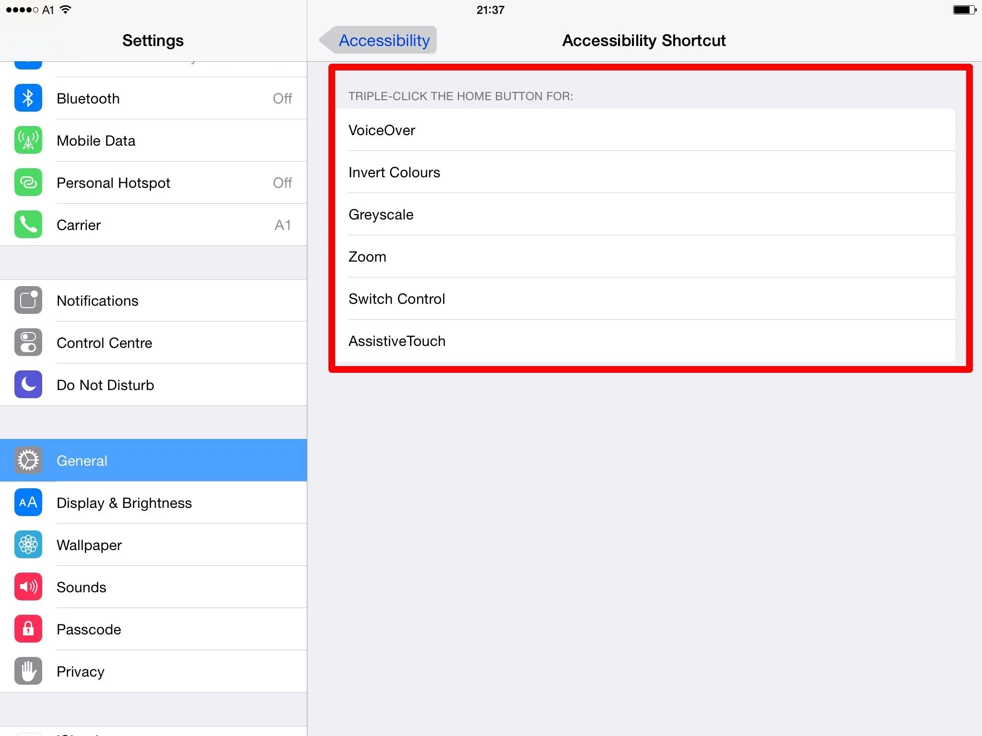Select Switch Control shortcut option
This screenshot has width=982, height=736.
pyautogui.click(x=645, y=299)
